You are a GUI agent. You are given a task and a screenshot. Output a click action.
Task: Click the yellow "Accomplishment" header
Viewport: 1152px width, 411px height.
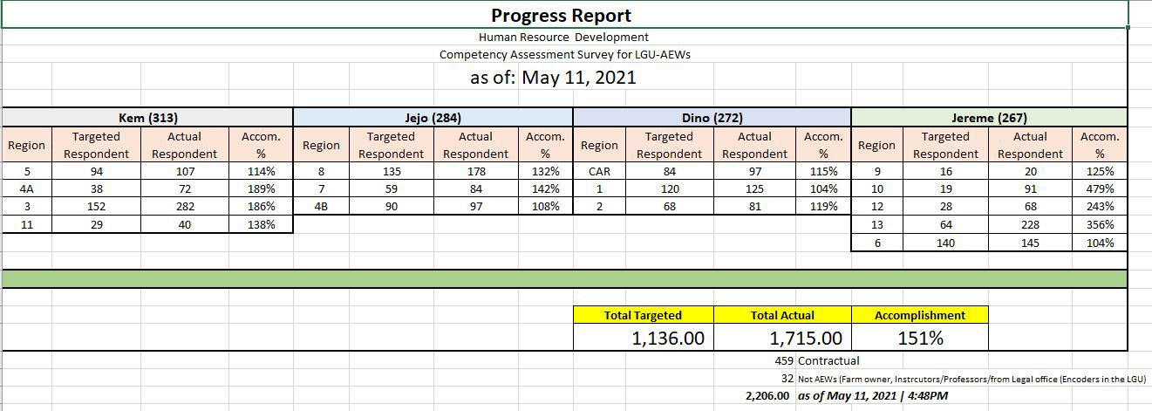(x=920, y=315)
